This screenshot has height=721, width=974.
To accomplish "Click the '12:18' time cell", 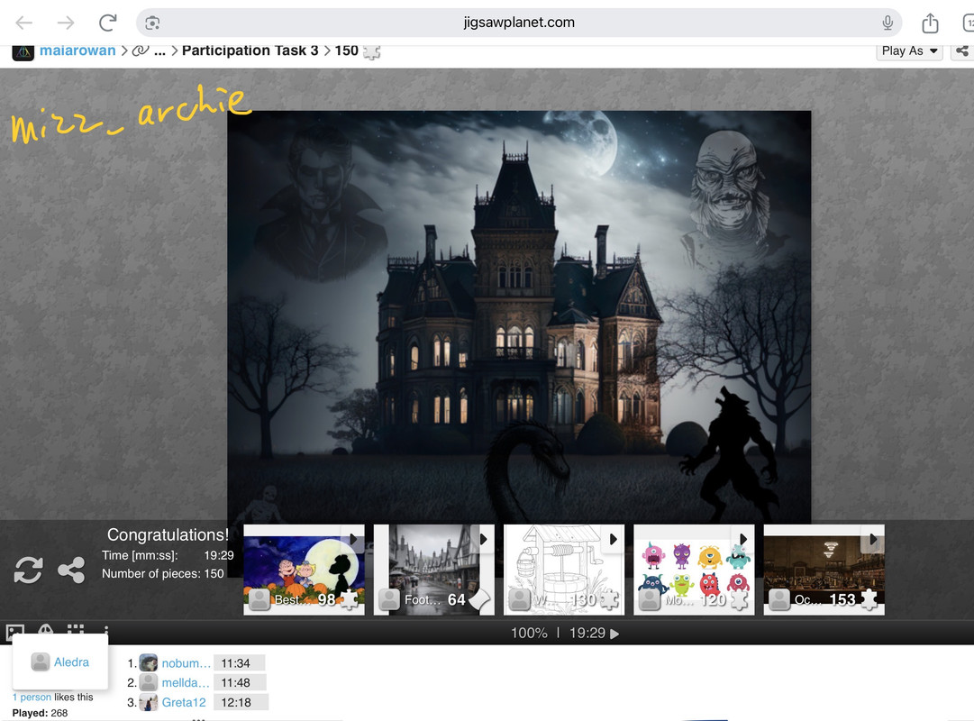I will click(241, 702).
